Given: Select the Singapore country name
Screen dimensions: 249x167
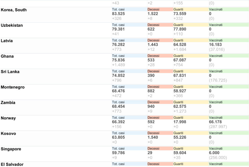Looking at the screenshot, I should [x=11, y=149].
